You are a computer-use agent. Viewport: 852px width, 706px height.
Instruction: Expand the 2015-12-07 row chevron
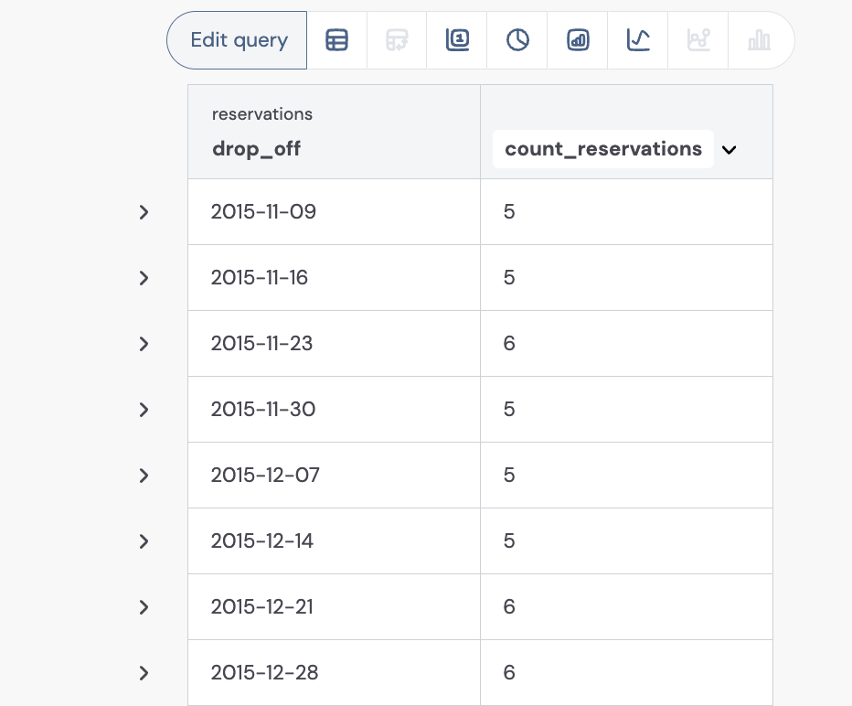tap(144, 476)
